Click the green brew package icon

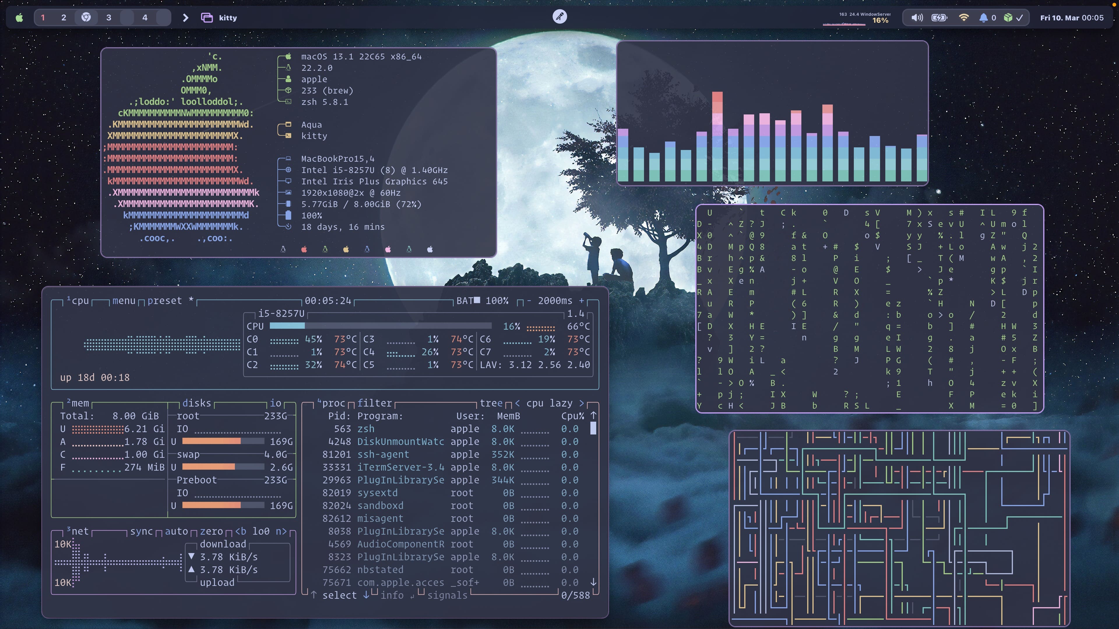click(x=1008, y=18)
